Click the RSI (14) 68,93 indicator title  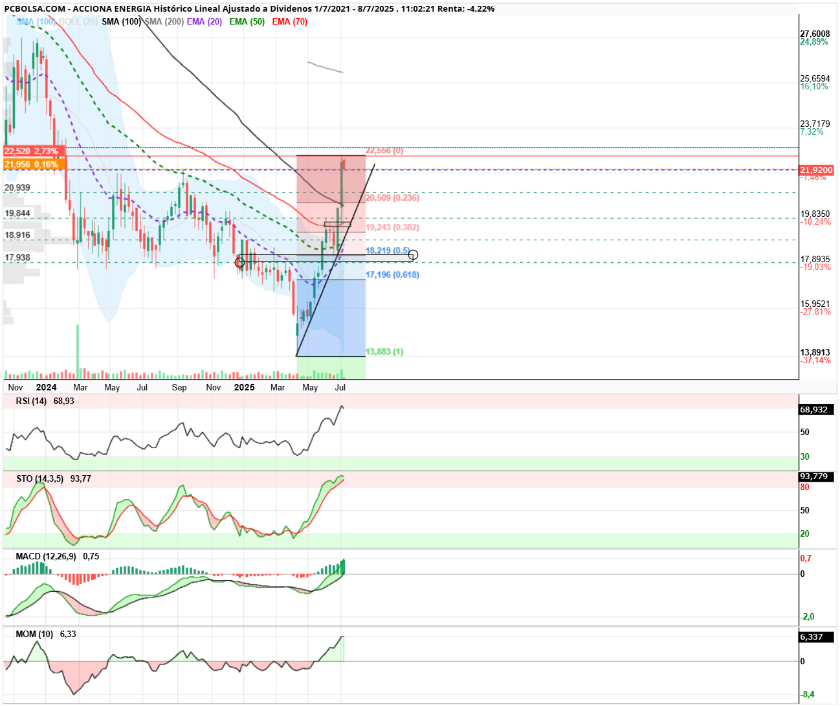tap(45, 401)
